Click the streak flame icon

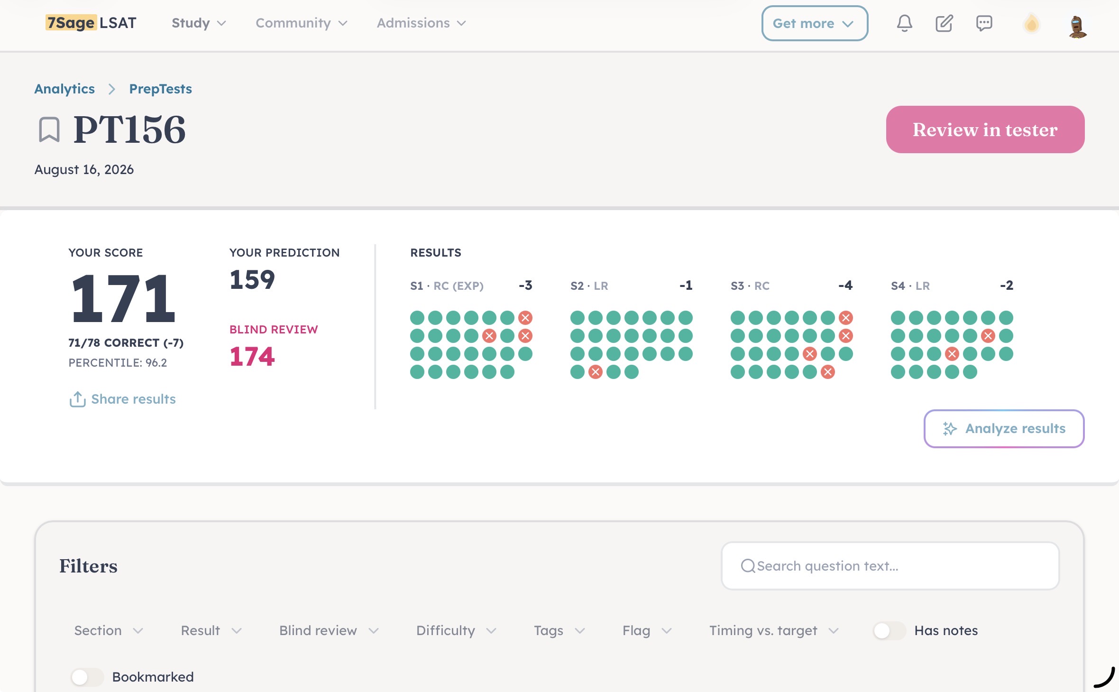pyautogui.click(x=1031, y=24)
